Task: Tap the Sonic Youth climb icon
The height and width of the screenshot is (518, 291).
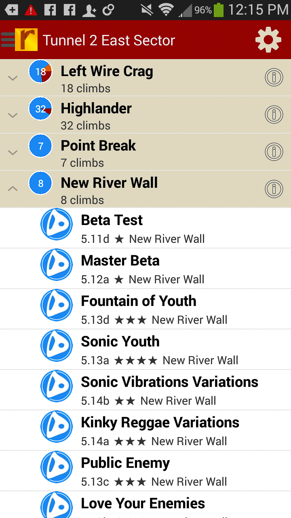Action: tap(57, 346)
